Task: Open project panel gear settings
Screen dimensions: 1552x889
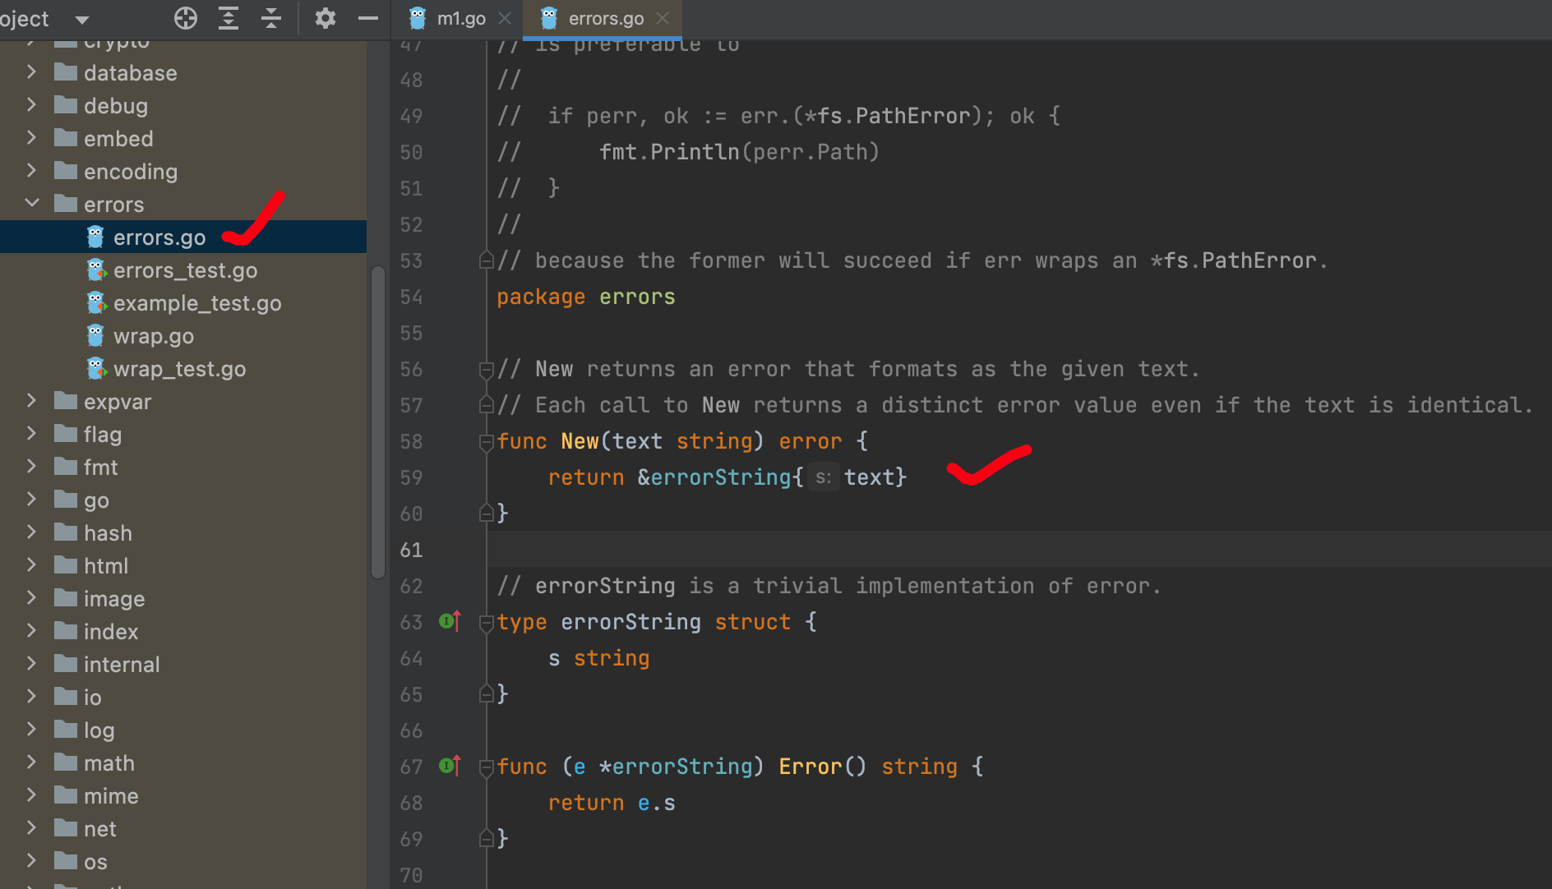Action: point(326,18)
